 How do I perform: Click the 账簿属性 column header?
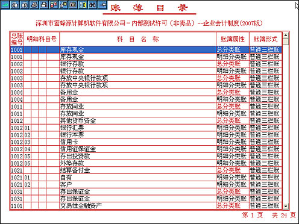(x=233, y=39)
